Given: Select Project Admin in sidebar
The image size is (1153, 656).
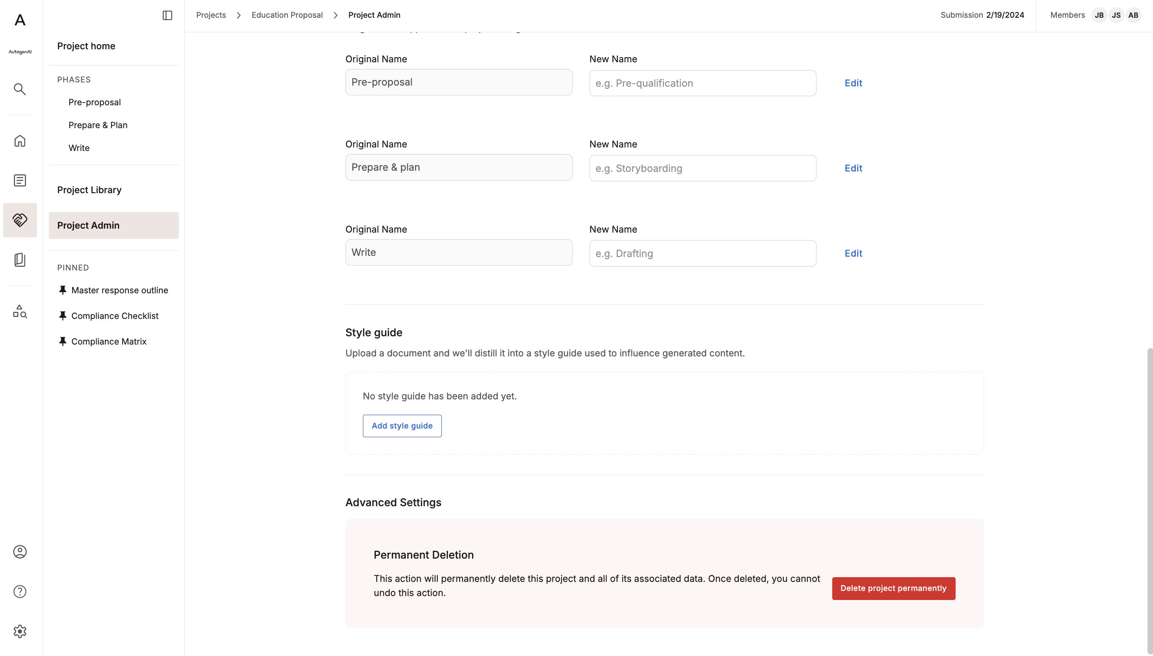Looking at the screenshot, I should coord(113,225).
